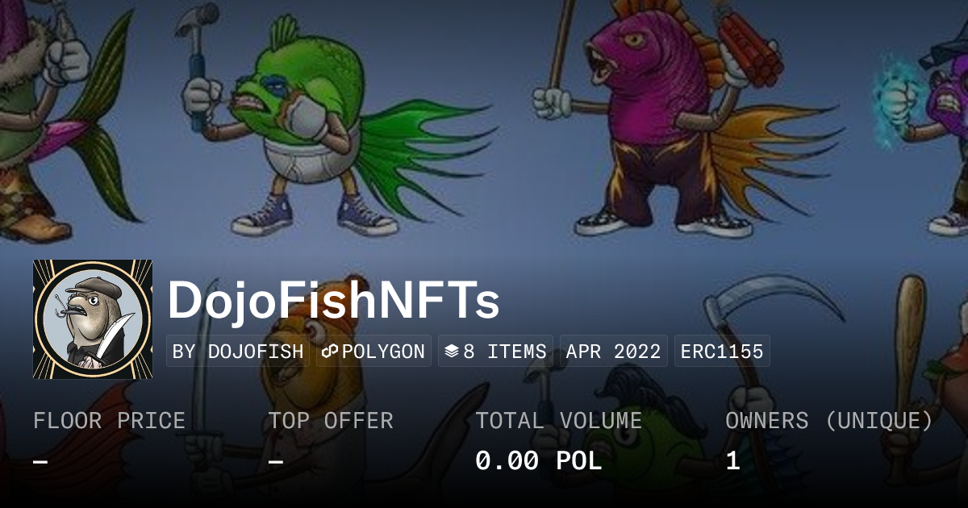Click the ERC1155 token standard badge
The width and height of the screenshot is (968, 508).
click(x=722, y=352)
